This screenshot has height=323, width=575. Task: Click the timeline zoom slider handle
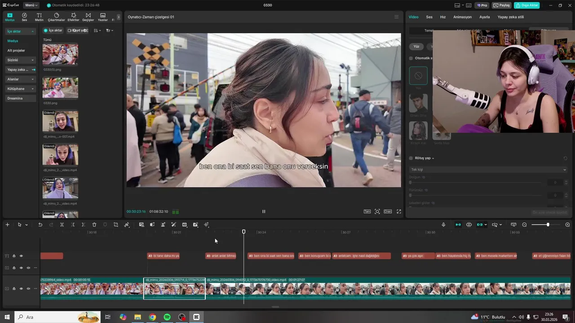(x=548, y=225)
